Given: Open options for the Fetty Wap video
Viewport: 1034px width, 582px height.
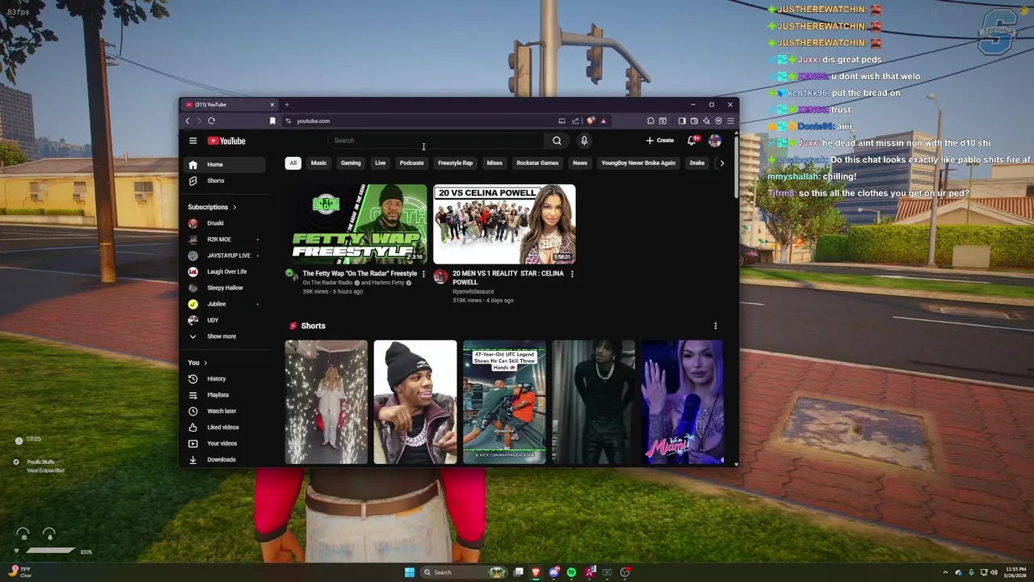Looking at the screenshot, I should [x=423, y=274].
